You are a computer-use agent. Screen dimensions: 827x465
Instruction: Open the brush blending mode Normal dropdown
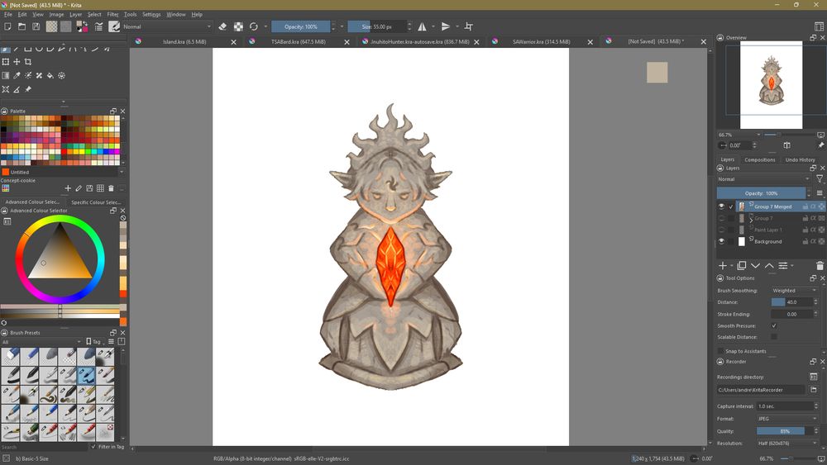click(167, 26)
